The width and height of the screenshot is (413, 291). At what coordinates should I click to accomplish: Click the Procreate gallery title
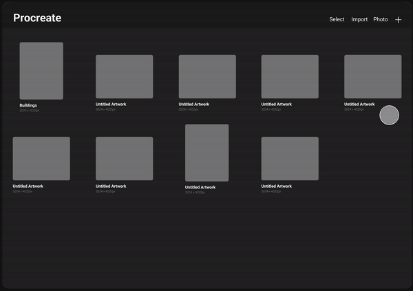(37, 18)
